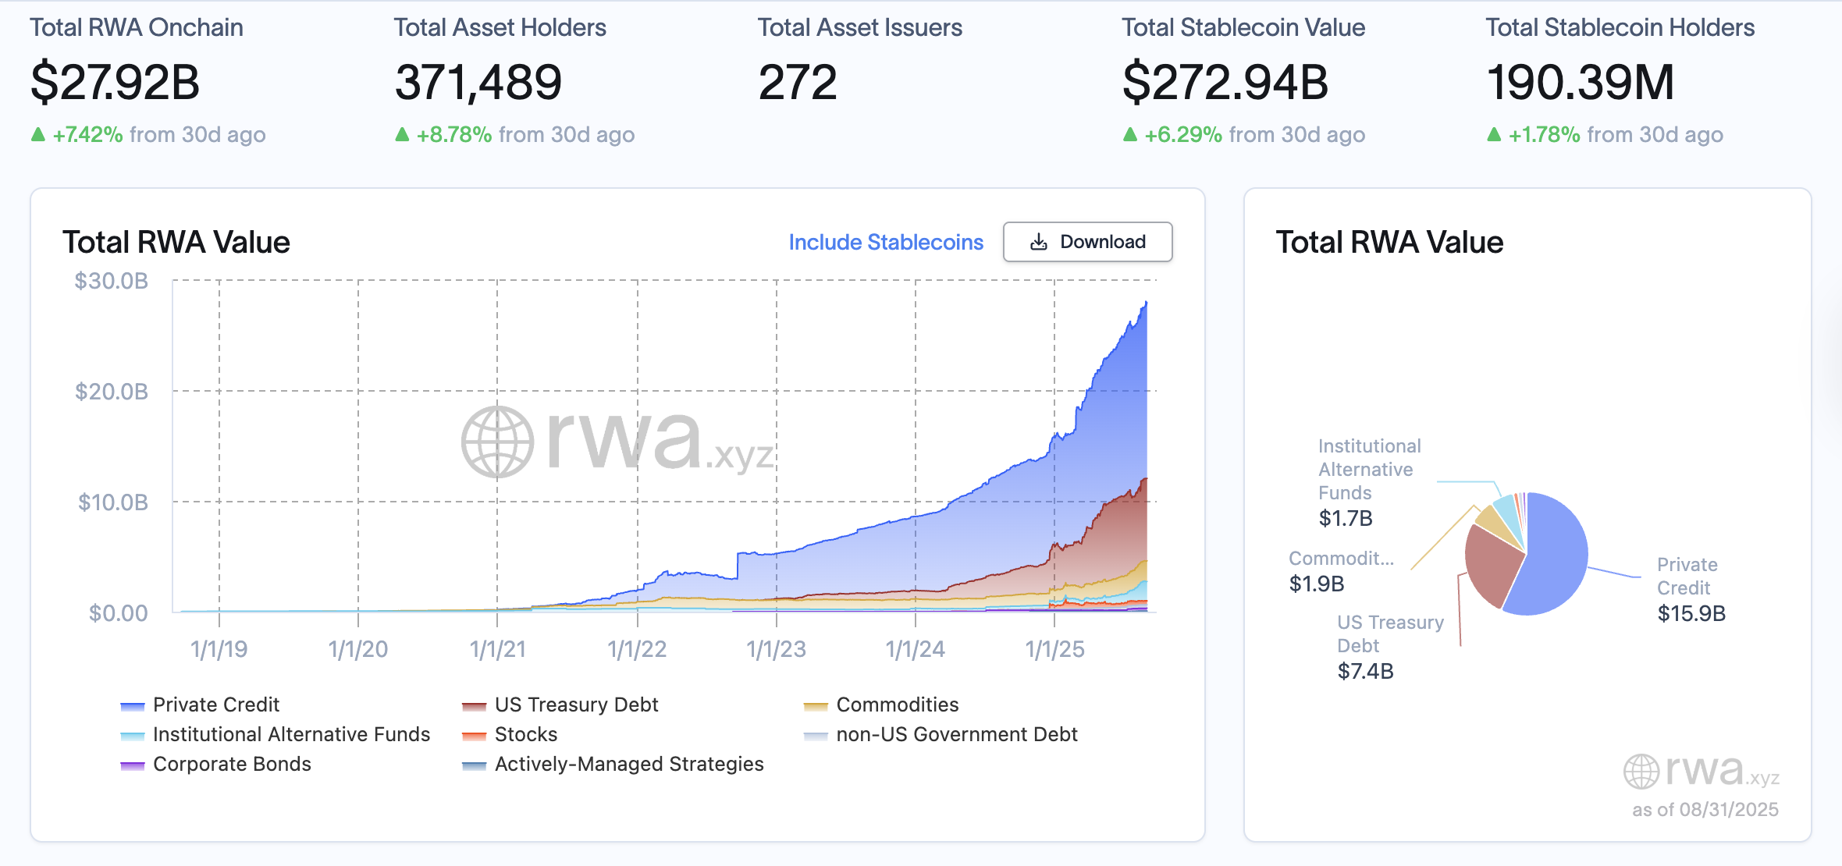Click the green arrow beside +1.78%
The image size is (1842, 866).
tap(1495, 133)
